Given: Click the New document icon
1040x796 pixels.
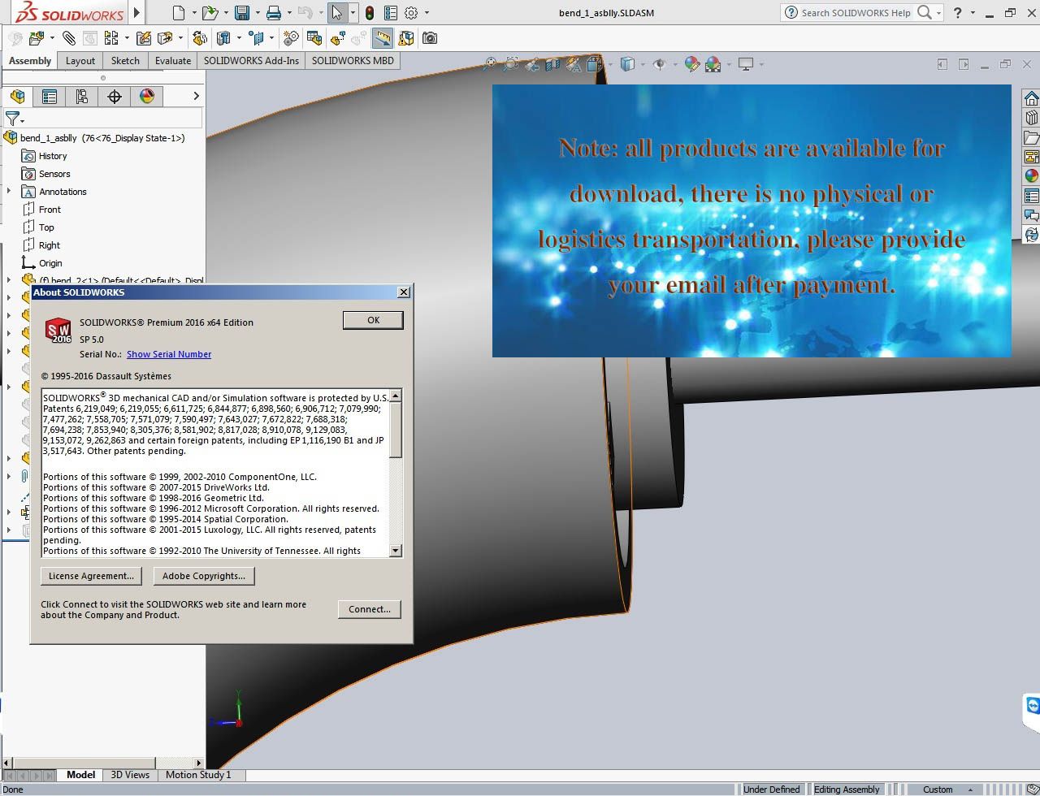Looking at the screenshot, I should pyautogui.click(x=179, y=12).
